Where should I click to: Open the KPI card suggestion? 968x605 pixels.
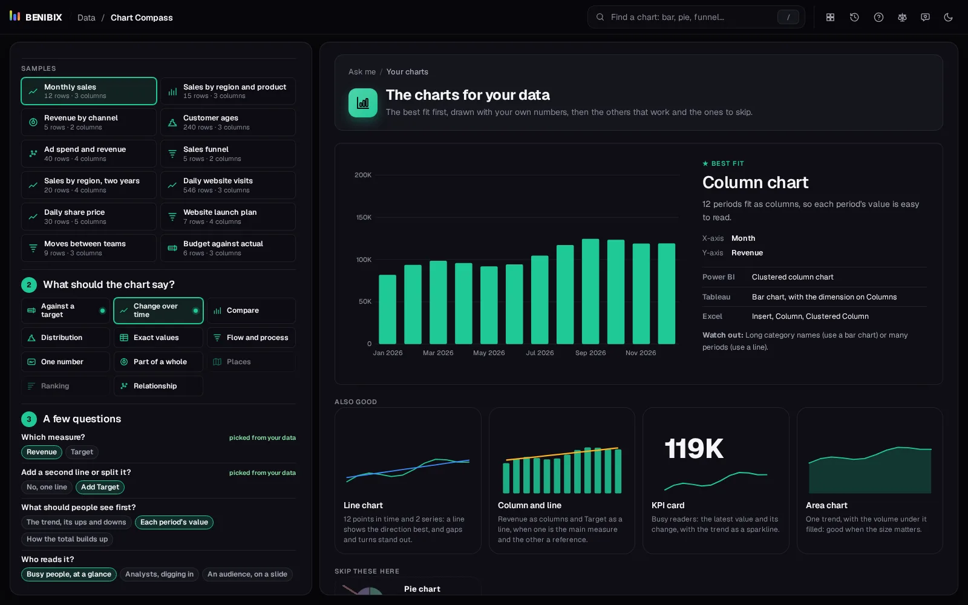[x=716, y=481]
